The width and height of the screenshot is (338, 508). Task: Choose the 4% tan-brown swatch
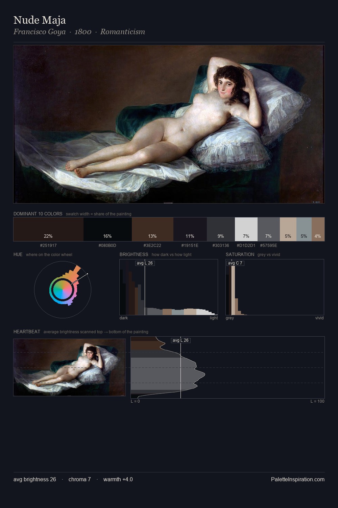318,229
